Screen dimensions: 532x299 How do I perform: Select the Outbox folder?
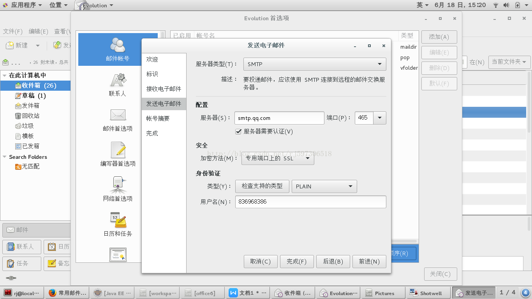27,106
